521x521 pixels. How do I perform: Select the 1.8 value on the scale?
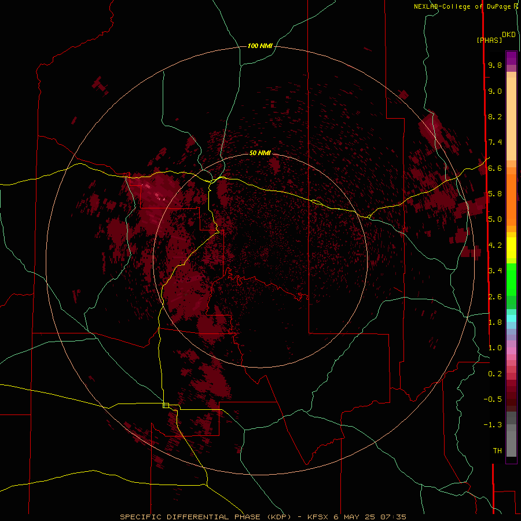point(495,322)
